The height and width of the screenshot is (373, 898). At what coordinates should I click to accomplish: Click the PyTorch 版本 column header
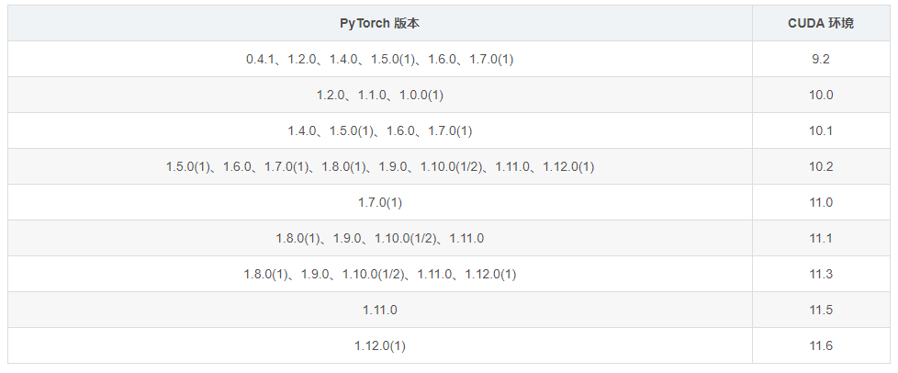(x=380, y=24)
